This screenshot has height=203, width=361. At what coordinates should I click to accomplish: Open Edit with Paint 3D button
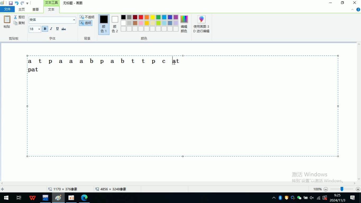click(x=201, y=24)
